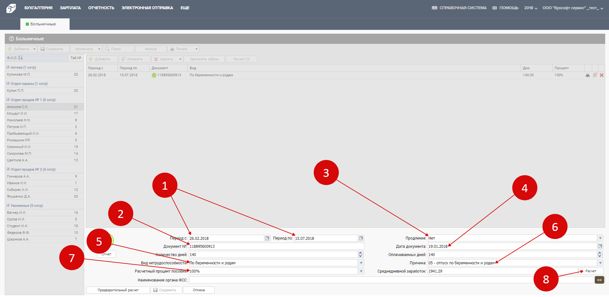Image resolution: width=609 pixels, height=297 pixels.
Task: Click Изменить in the records toolbar
Action: [135, 59]
